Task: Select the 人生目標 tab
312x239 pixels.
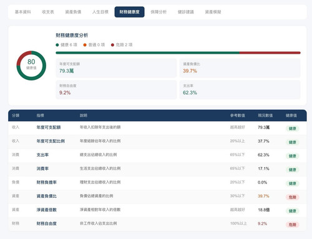Action: [x=100, y=12]
